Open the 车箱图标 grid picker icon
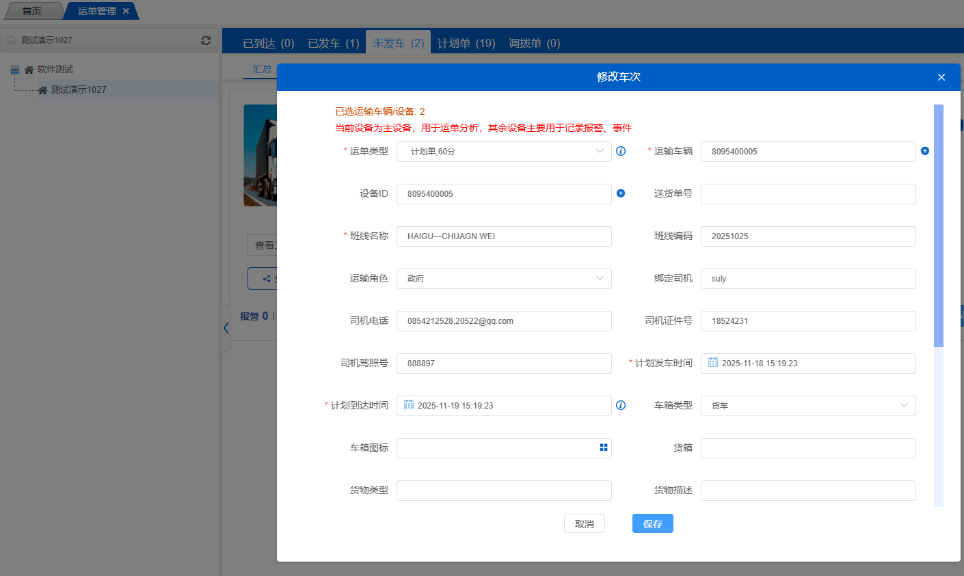 pos(604,448)
